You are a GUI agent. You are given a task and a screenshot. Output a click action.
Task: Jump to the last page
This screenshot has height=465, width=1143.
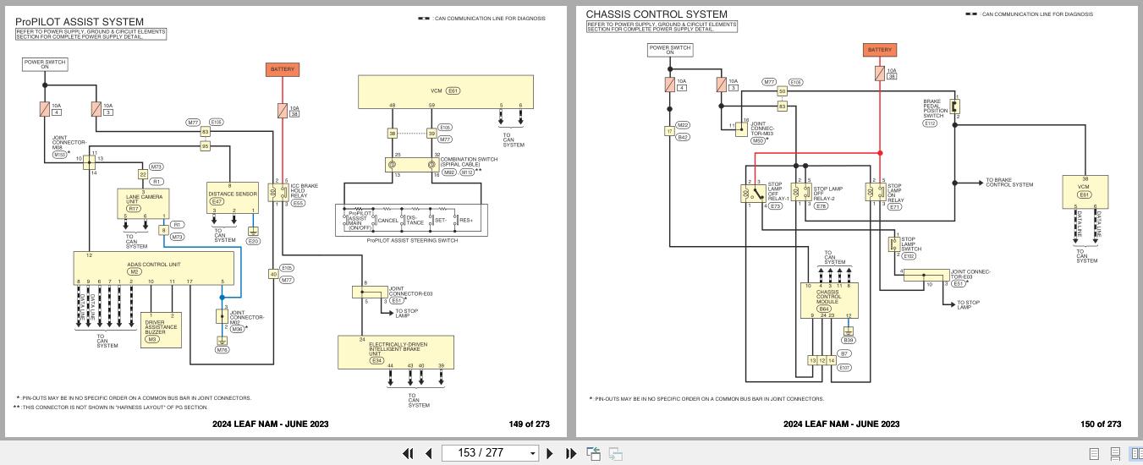pyautogui.click(x=570, y=453)
